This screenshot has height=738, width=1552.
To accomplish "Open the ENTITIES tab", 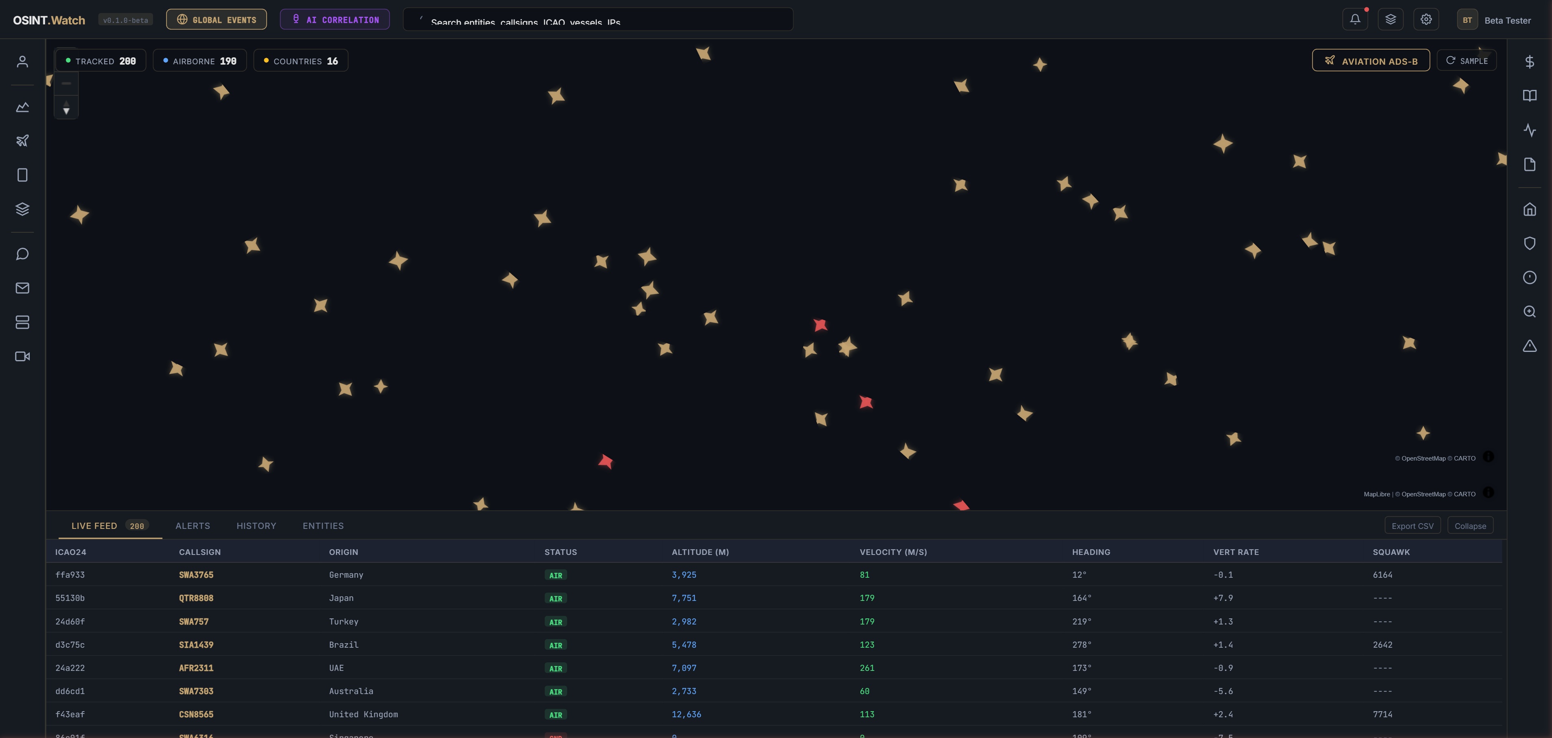I will pyautogui.click(x=323, y=525).
